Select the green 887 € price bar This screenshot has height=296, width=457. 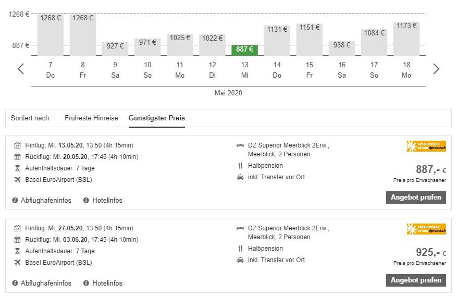pyautogui.click(x=244, y=50)
